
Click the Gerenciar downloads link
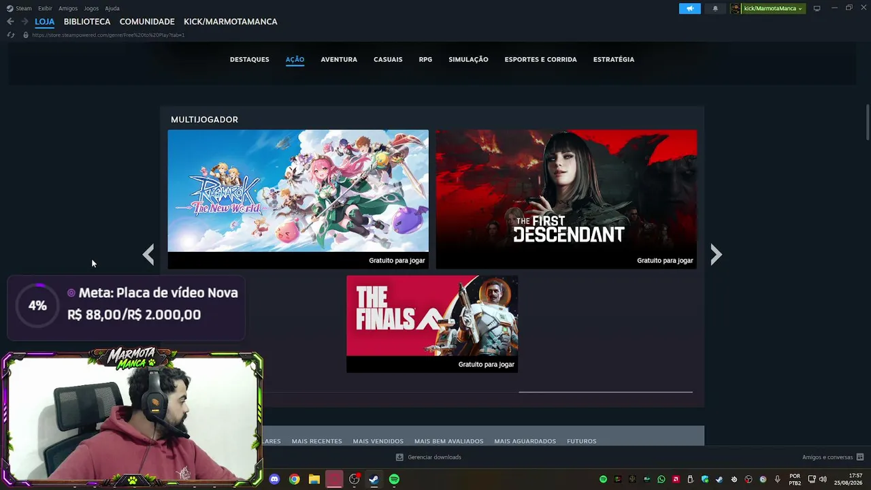434,457
